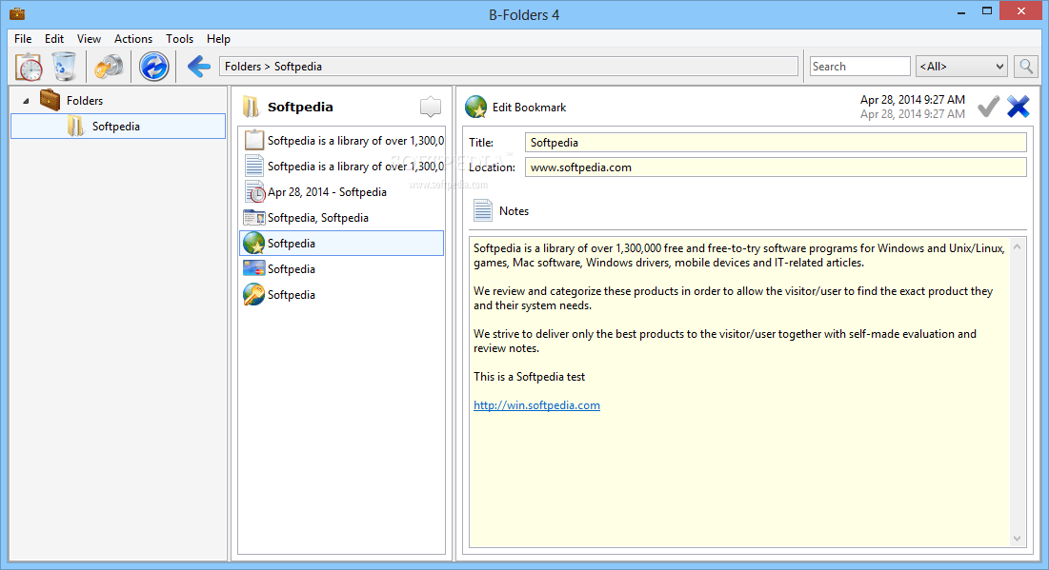Click the keys lock toolbar icon

[109, 67]
